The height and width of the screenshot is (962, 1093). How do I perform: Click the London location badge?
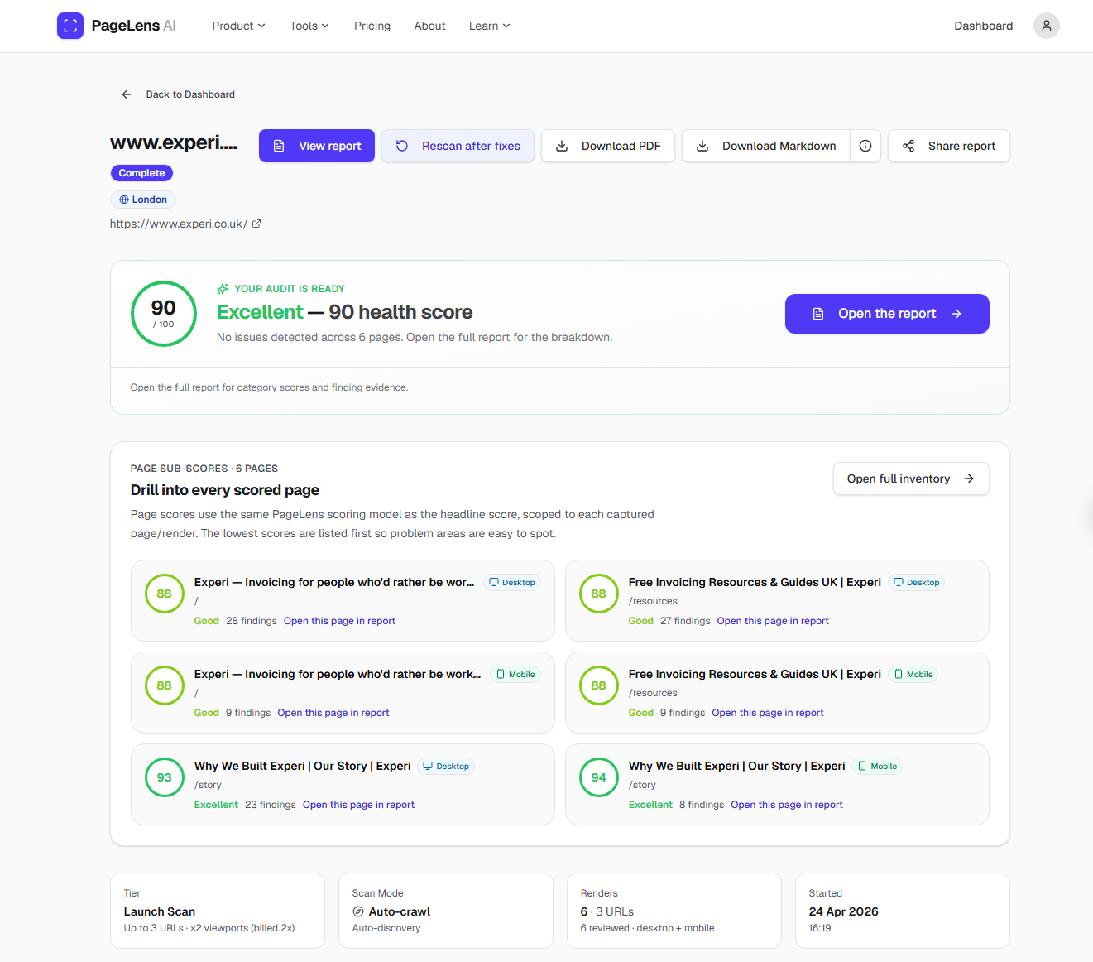point(143,200)
